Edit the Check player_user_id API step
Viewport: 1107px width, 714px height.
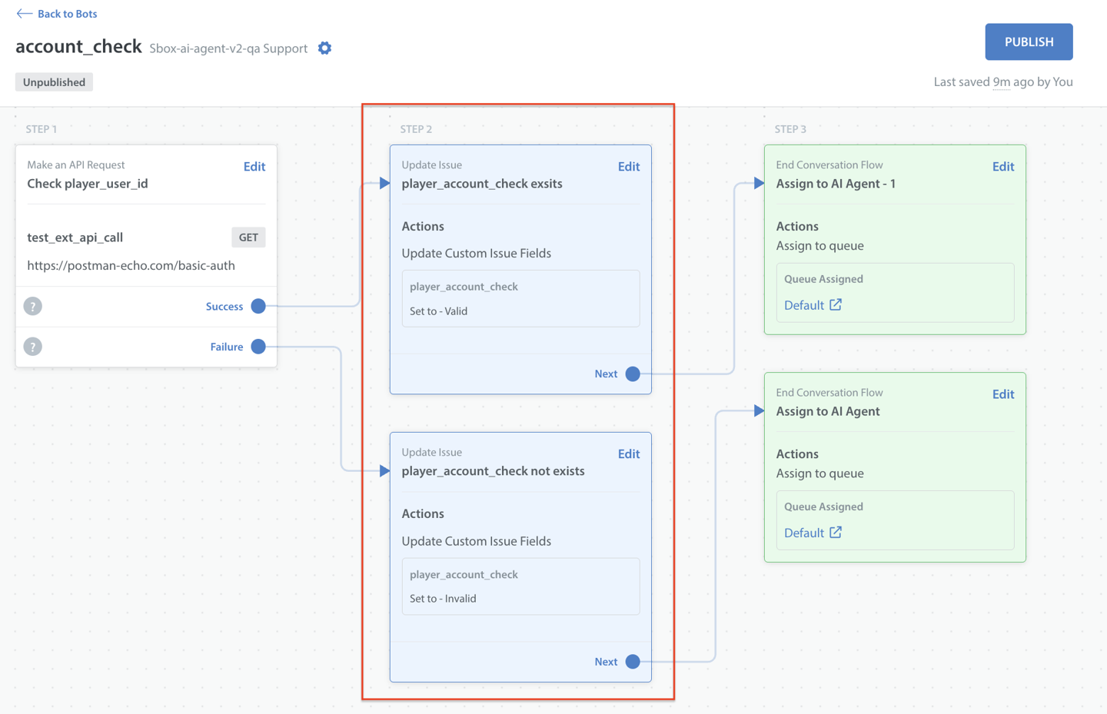click(x=254, y=167)
